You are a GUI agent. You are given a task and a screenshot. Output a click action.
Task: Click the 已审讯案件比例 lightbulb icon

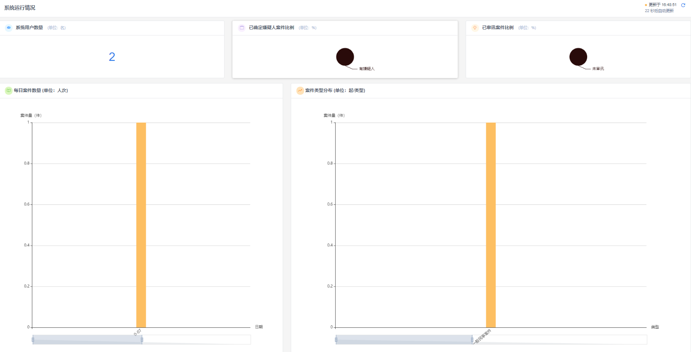[475, 28]
